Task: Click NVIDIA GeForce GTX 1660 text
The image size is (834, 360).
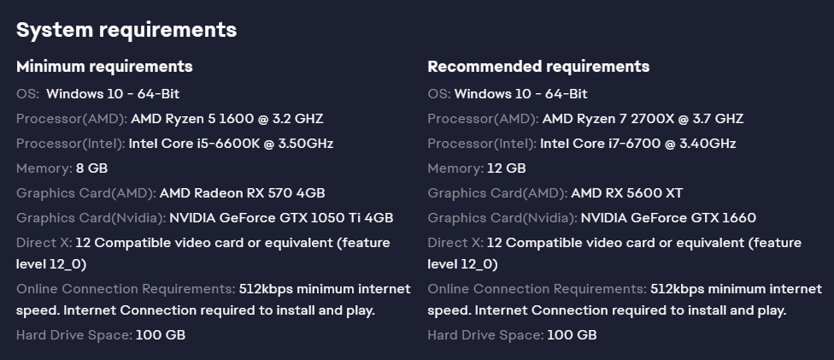Action: [x=668, y=218]
